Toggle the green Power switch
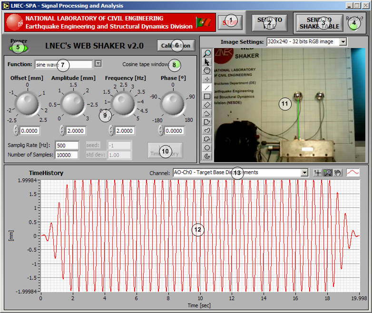The image size is (372, 313). coord(19,48)
